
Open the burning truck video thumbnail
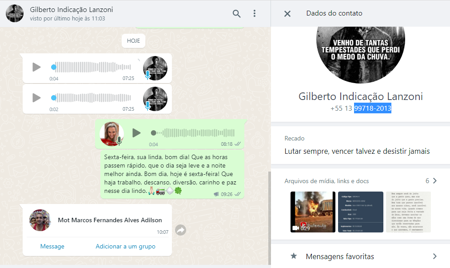click(312, 212)
